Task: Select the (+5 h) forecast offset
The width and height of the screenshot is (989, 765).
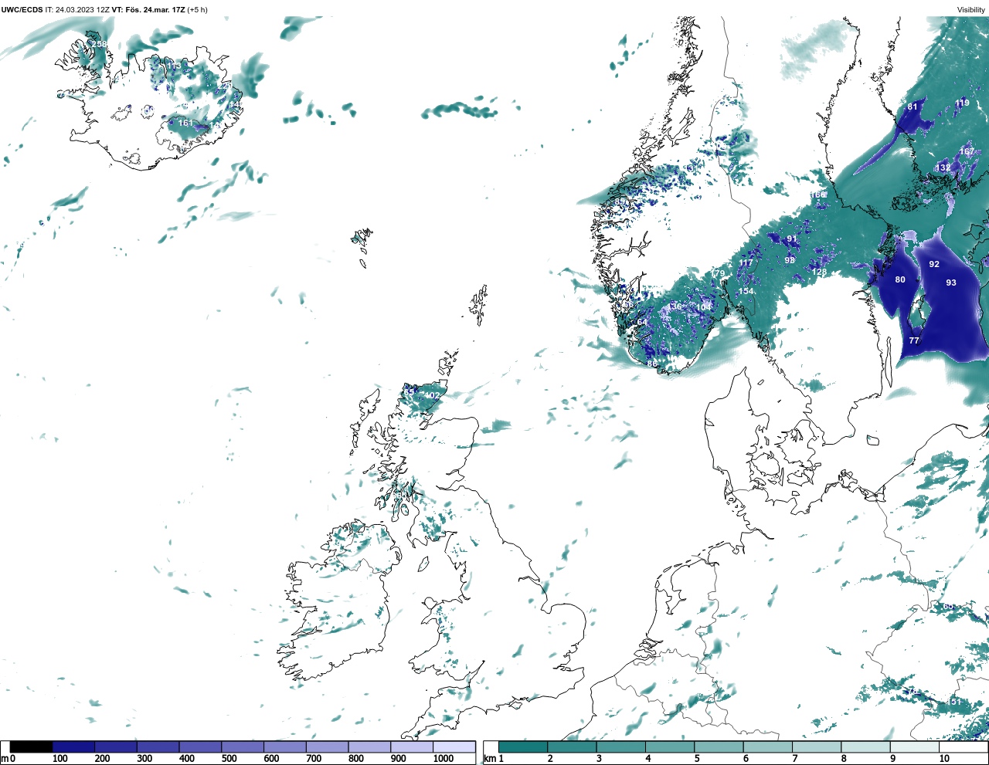Action: click(197, 10)
